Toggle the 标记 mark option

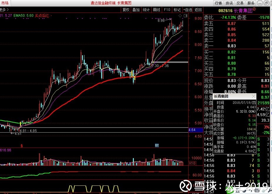[x=177, y=10]
